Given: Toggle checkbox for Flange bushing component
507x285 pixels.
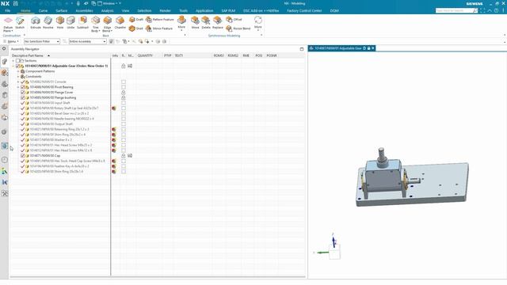Looking at the screenshot, I should click(x=23, y=97).
